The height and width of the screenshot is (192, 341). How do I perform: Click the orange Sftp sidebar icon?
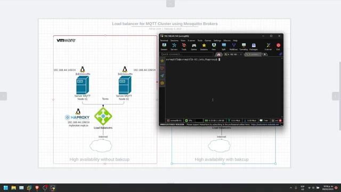pos(162,83)
